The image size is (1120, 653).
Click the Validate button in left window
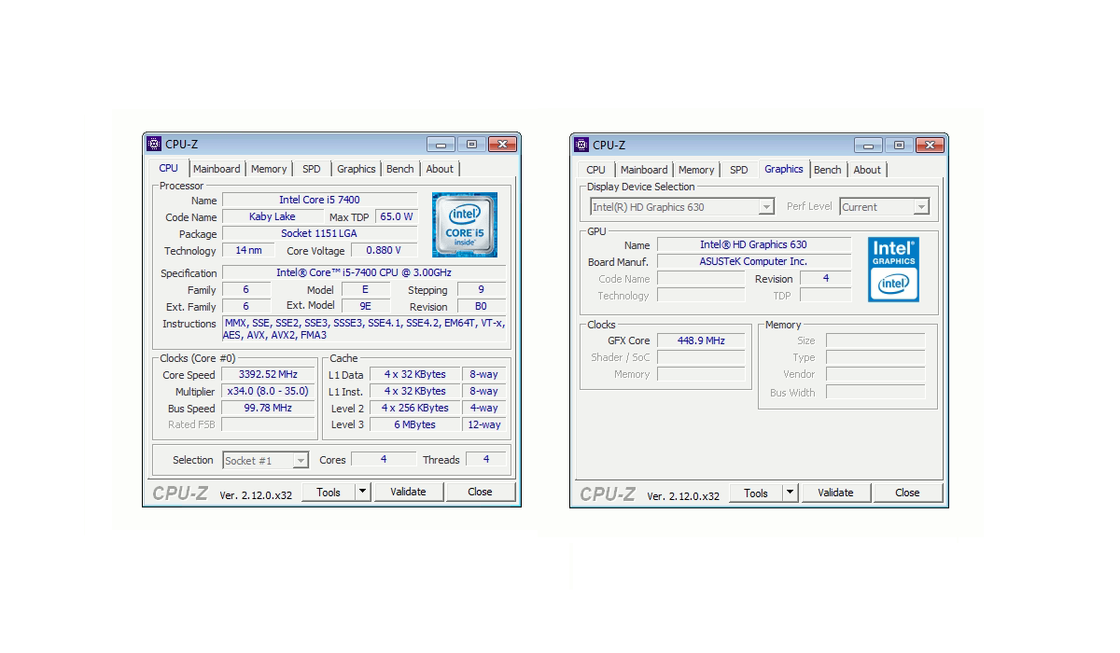pyautogui.click(x=408, y=492)
